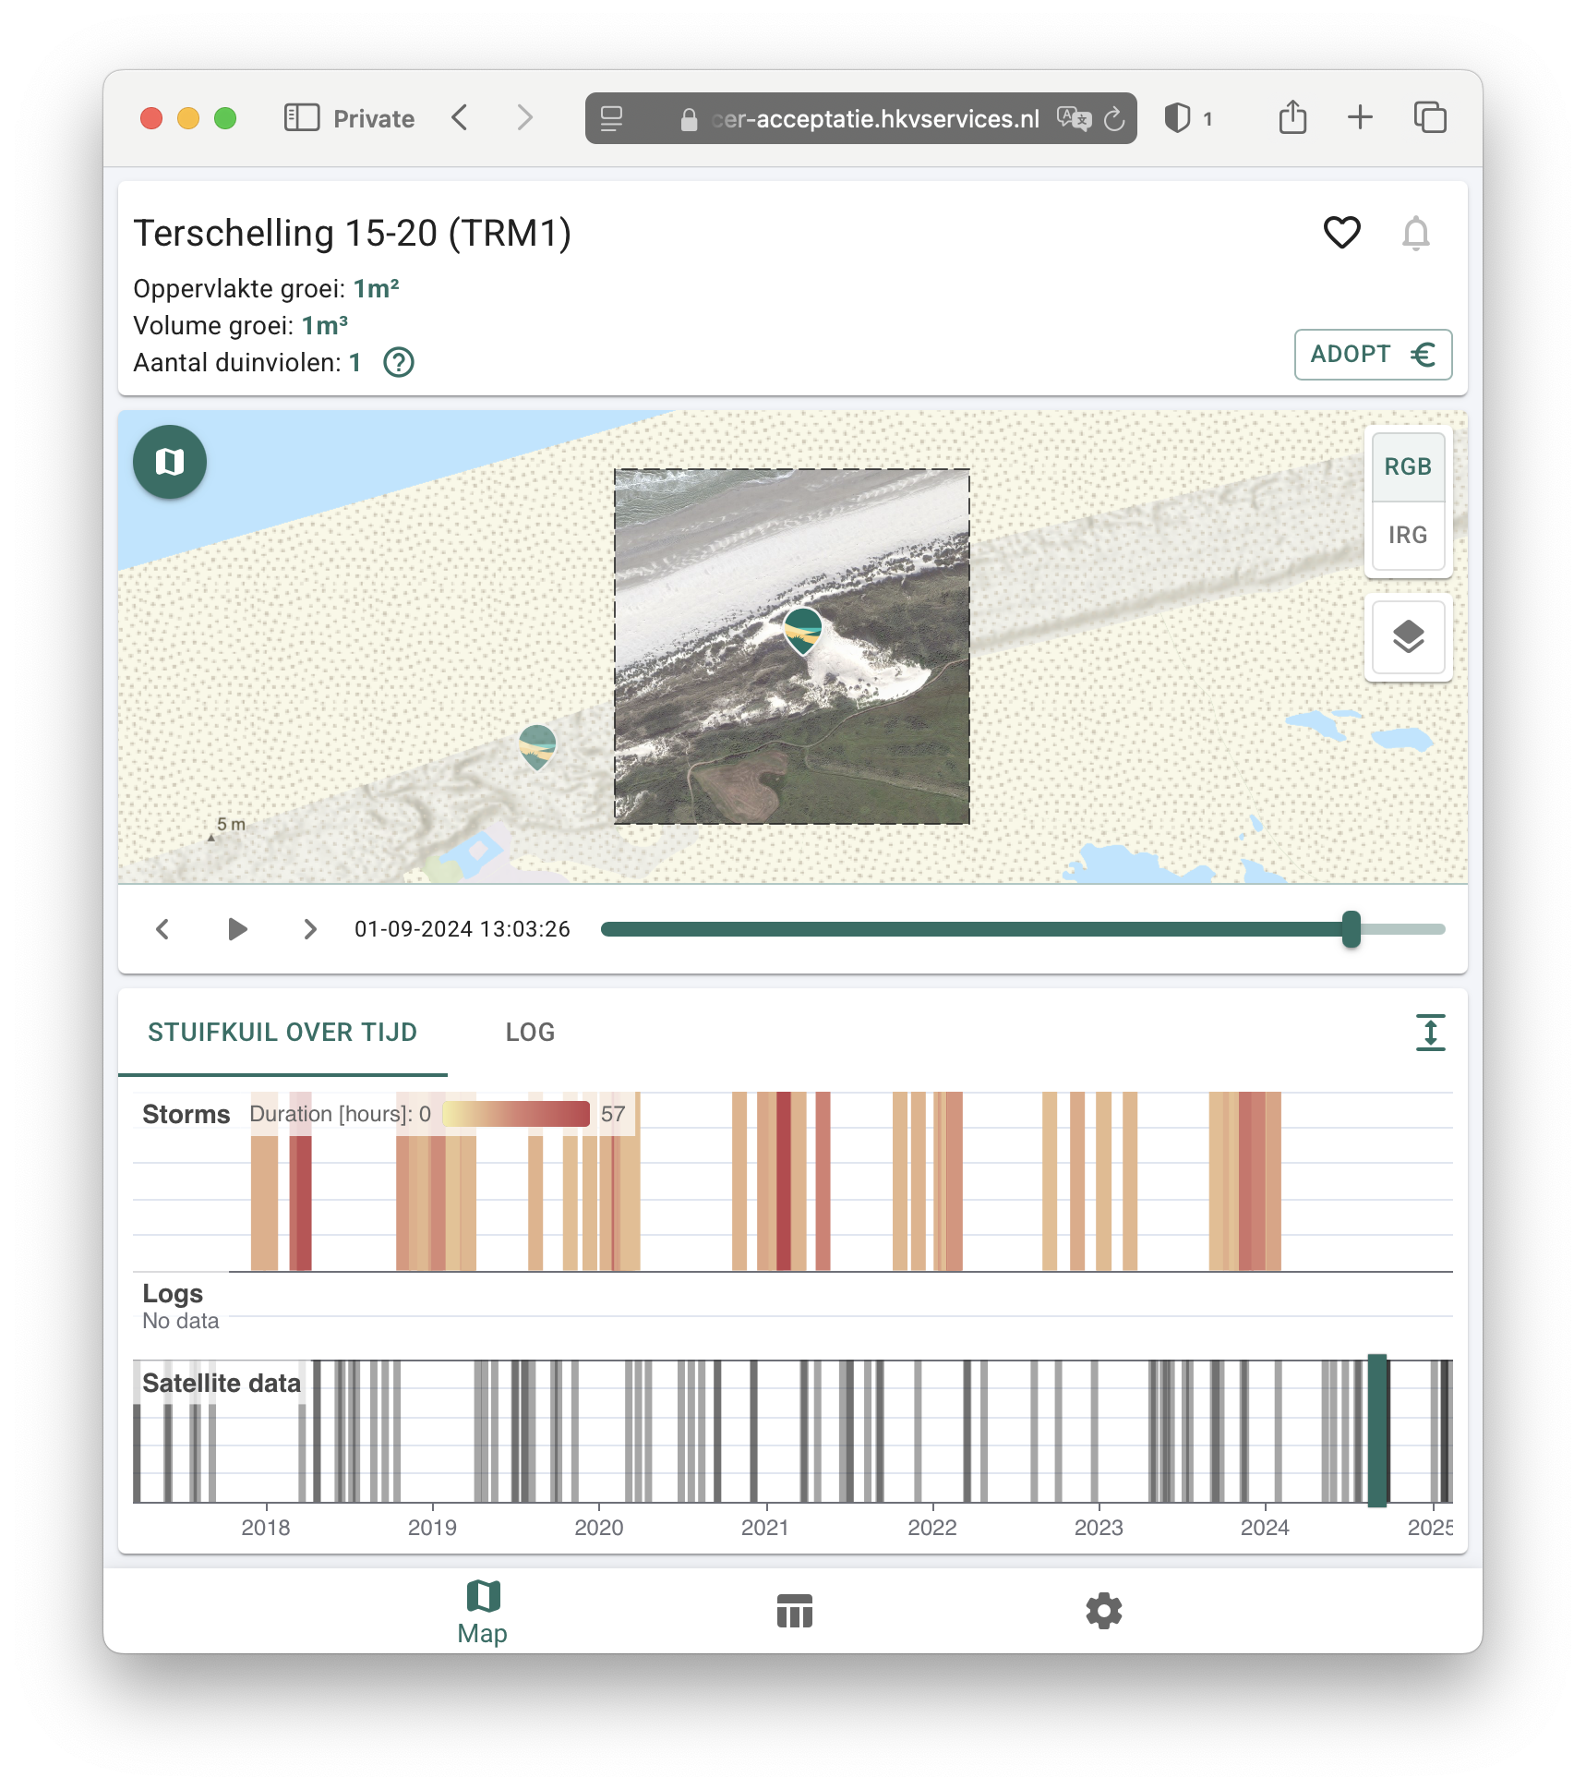Step to the previous satellite image
1586x1790 pixels.
tap(162, 929)
